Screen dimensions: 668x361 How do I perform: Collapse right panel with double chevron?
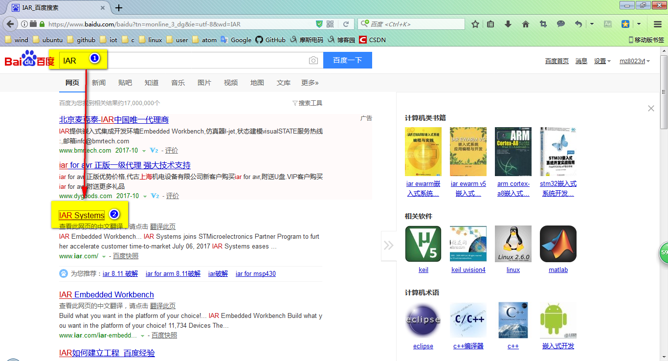[388, 245]
